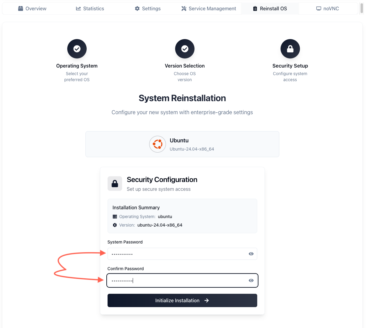Click the Ubuntu 24.04 selected OS card
This screenshot has width=366, height=328.
point(182,144)
